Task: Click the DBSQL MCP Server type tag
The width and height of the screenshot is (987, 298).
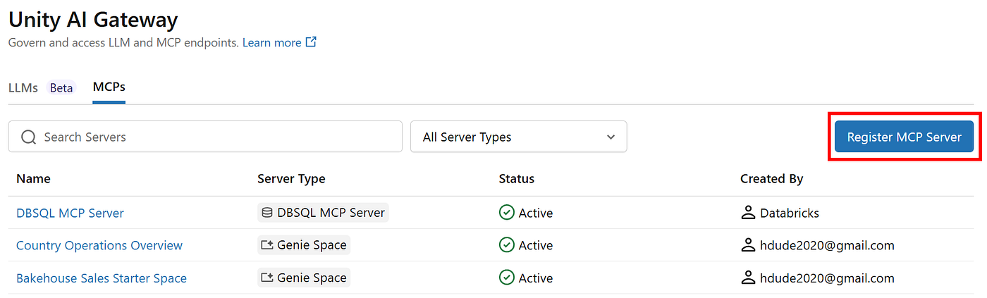Action: pyautogui.click(x=323, y=213)
